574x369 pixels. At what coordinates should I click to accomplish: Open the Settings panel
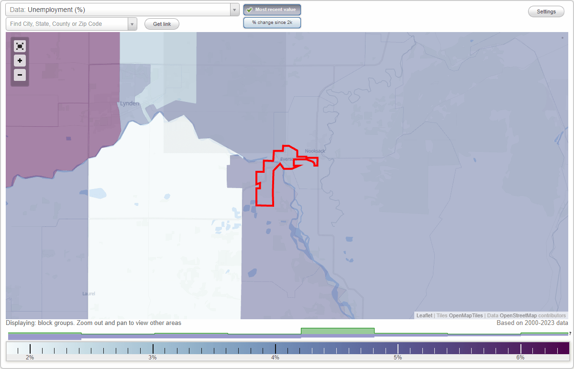[546, 11]
